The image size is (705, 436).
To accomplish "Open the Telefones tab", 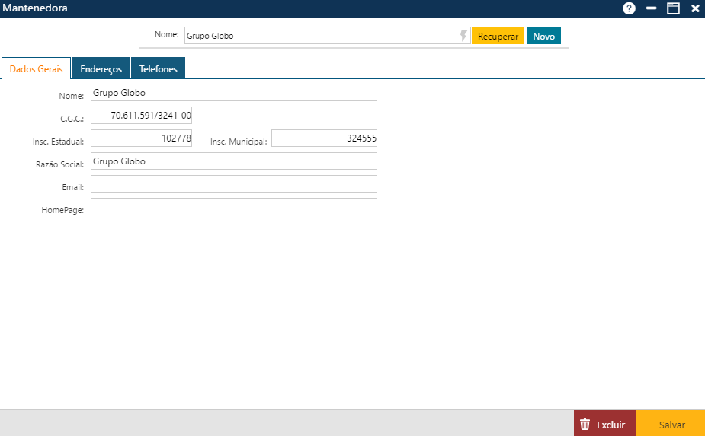I will tap(158, 68).
